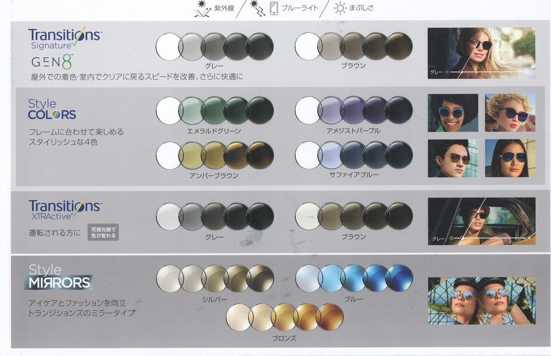Pick the clear lens of the sapphire blue set
Viewport: 551px width, 356px height.
click(308, 155)
